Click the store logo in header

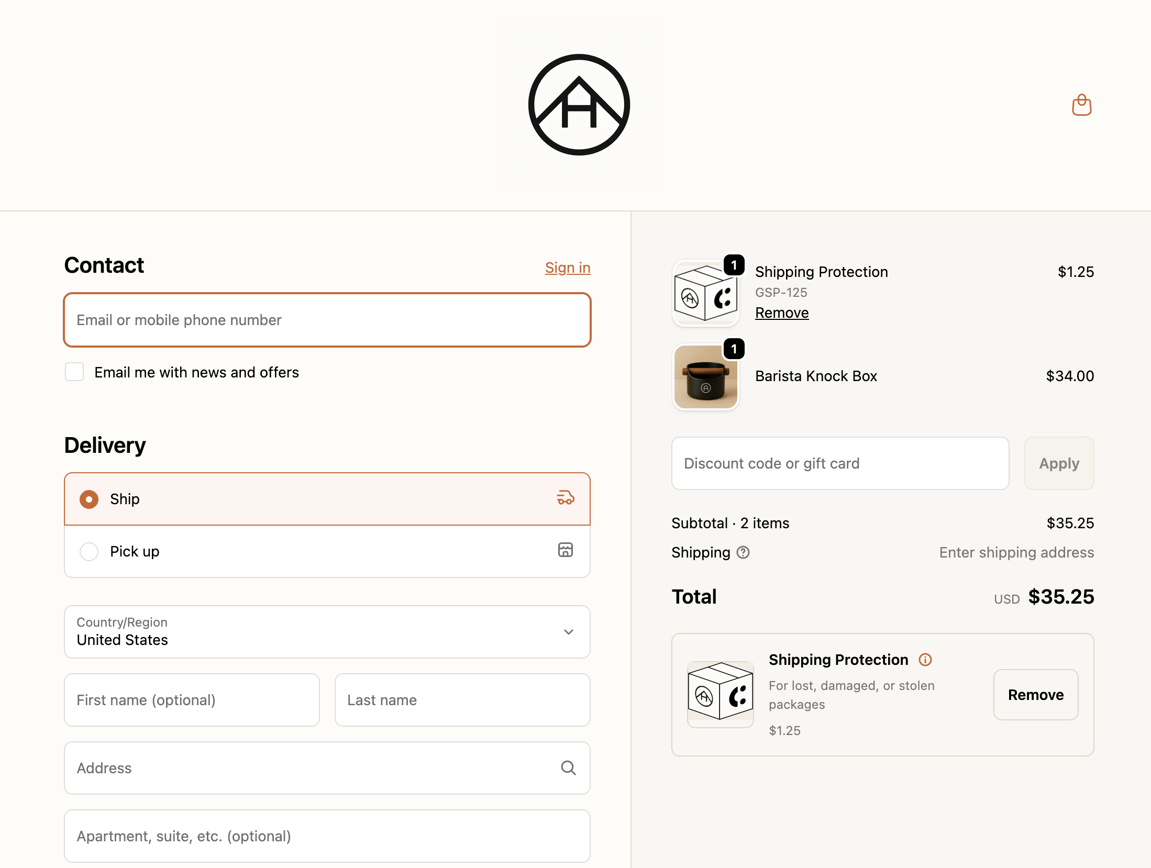[x=579, y=105]
